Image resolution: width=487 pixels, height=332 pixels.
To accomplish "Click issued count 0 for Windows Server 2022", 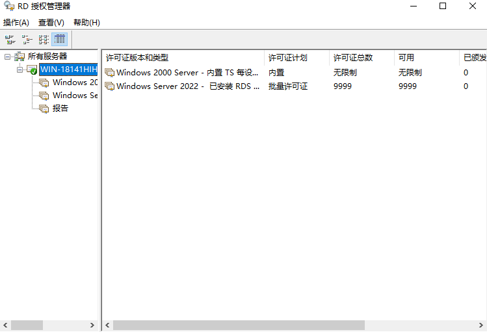I will (466, 86).
